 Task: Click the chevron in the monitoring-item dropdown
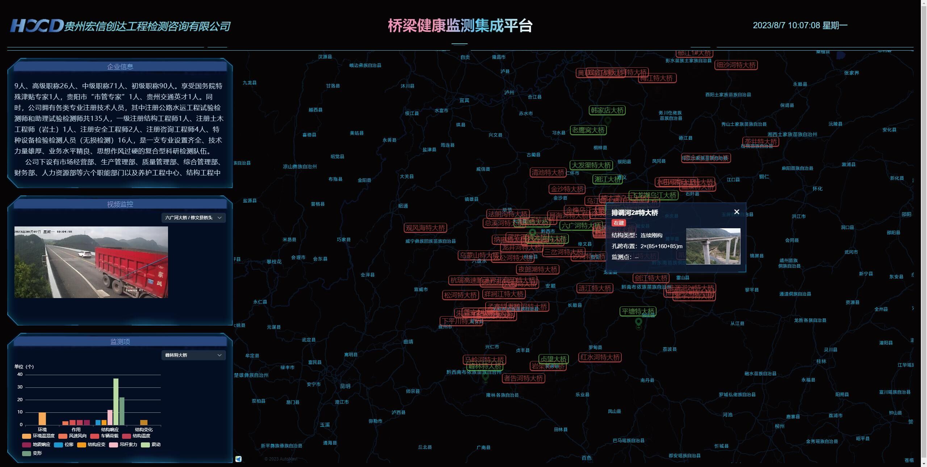219,355
